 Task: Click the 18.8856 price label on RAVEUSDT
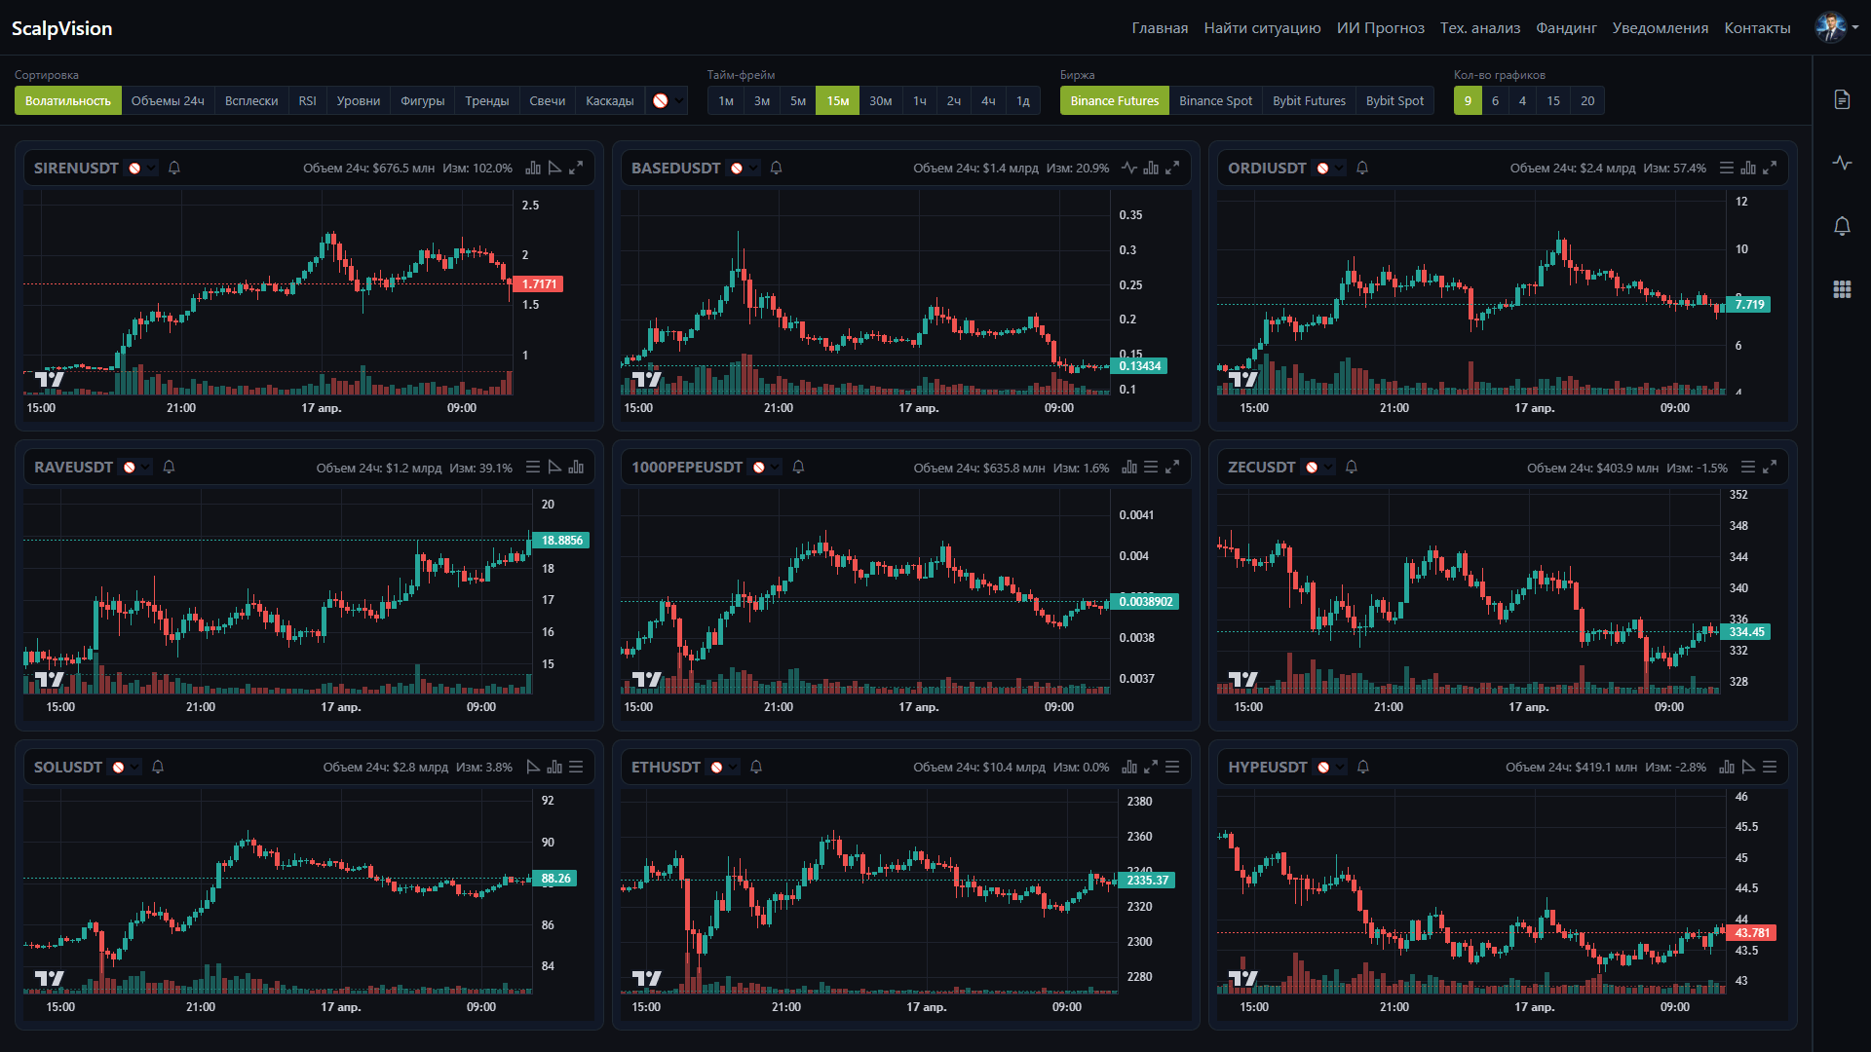point(561,541)
